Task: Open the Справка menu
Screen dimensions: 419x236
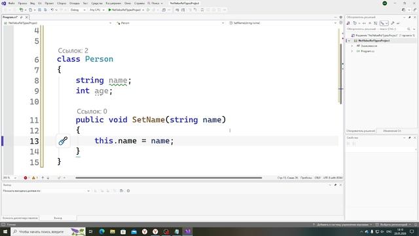Action: pos(139,3)
